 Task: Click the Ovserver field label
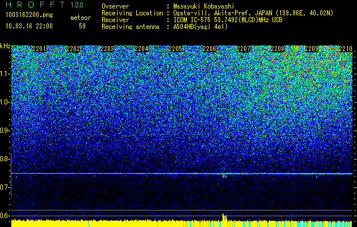tap(115, 7)
